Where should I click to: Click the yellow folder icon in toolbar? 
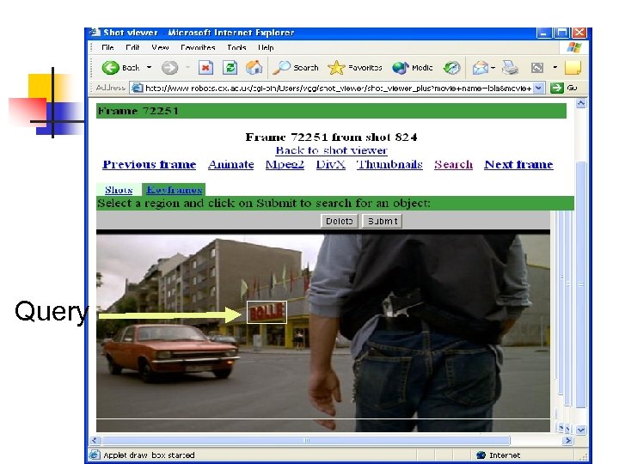click(573, 68)
